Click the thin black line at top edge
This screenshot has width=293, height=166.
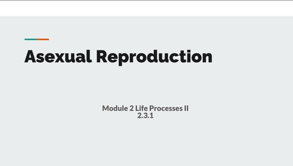point(146,0)
